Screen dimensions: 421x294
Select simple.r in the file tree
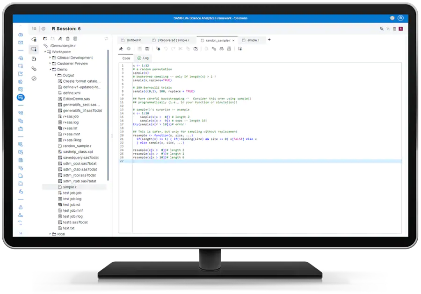[70, 187]
